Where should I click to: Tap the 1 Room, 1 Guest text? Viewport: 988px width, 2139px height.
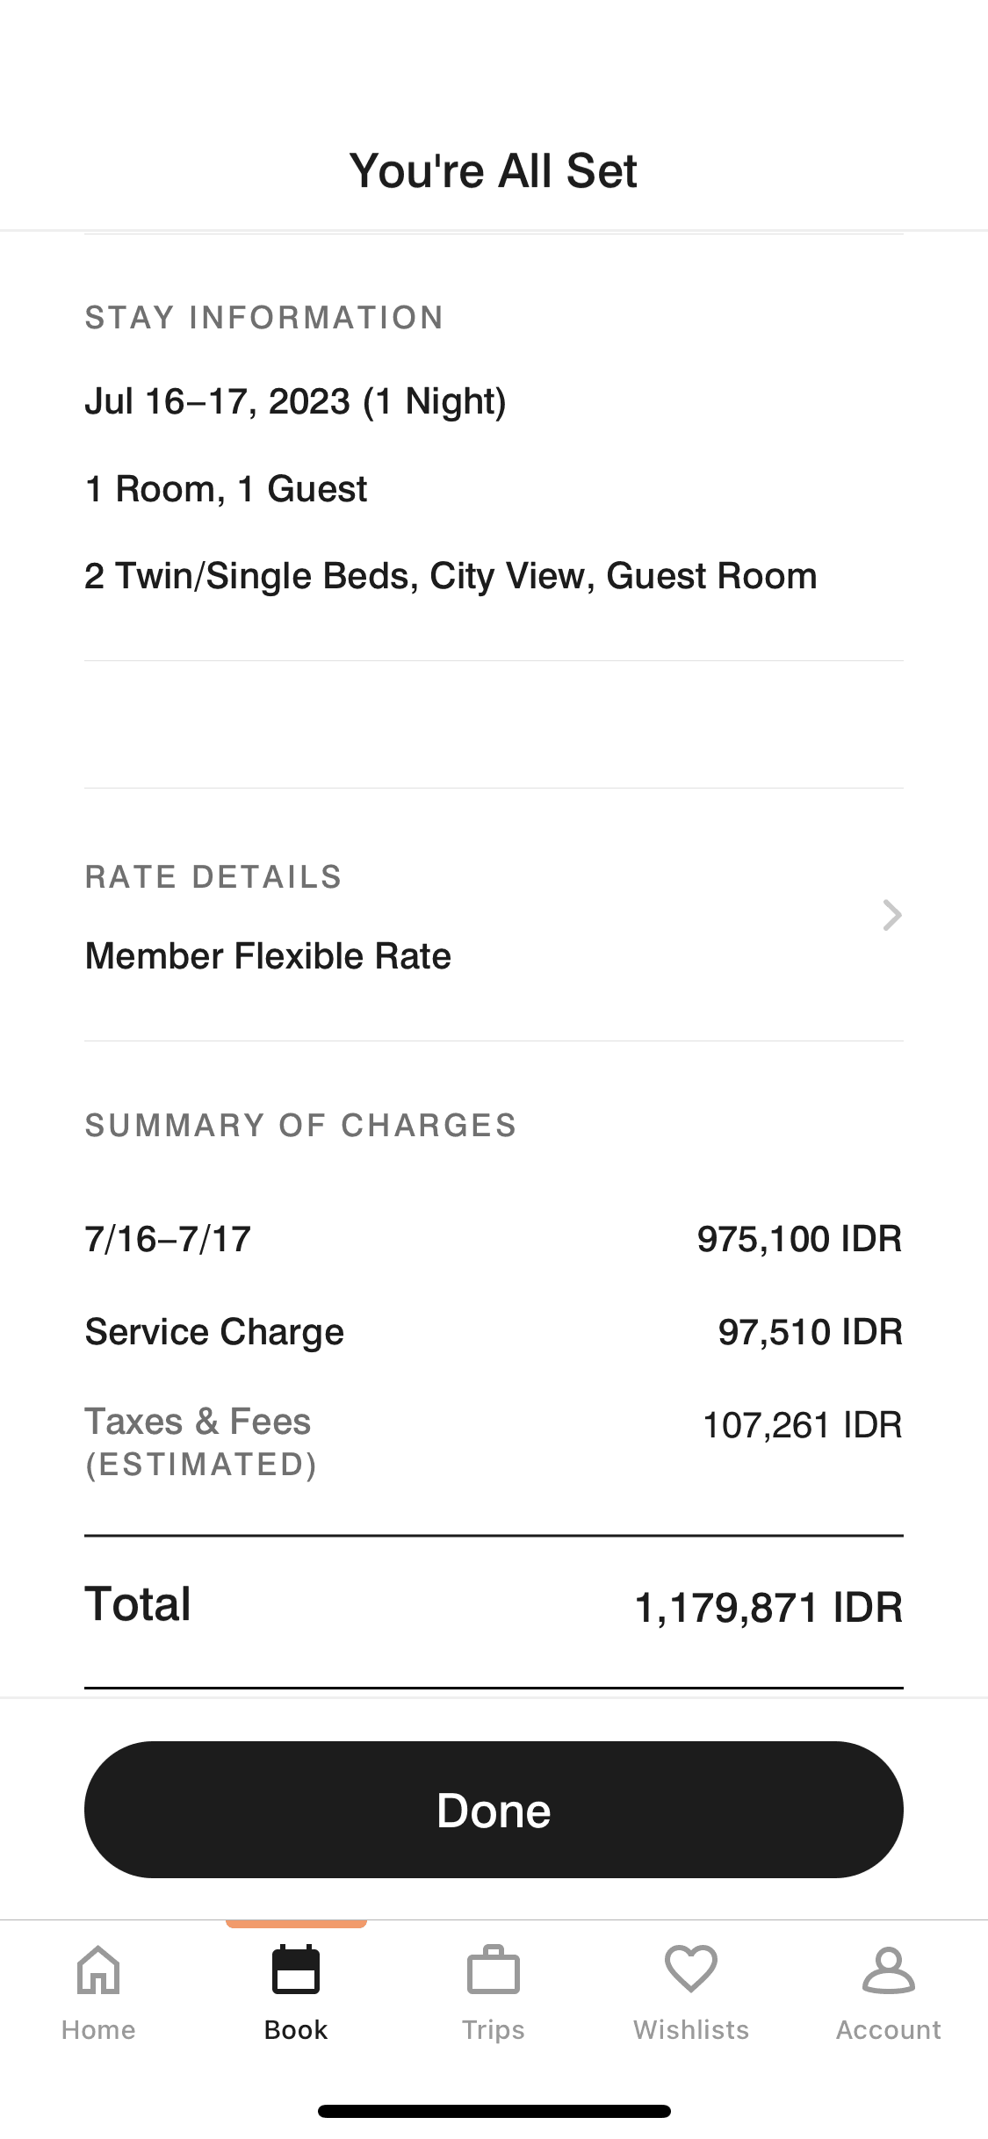(226, 489)
